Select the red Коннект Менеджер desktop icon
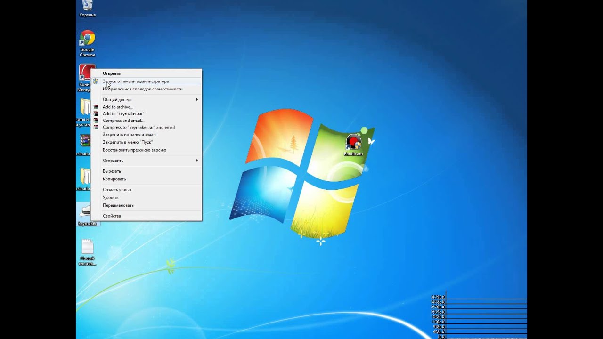Image resolution: width=603 pixels, height=339 pixels. pyautogui.click(x=85, y=78)
